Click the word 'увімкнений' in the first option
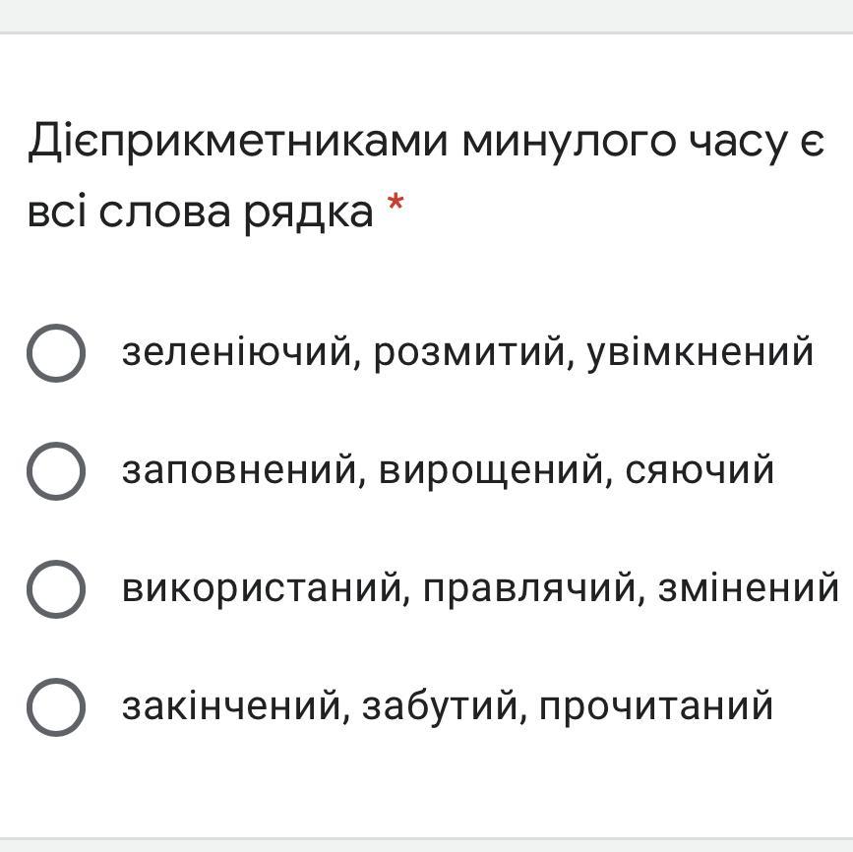The image size is (853, 852). pyautogui.click(x=701, y=351)
